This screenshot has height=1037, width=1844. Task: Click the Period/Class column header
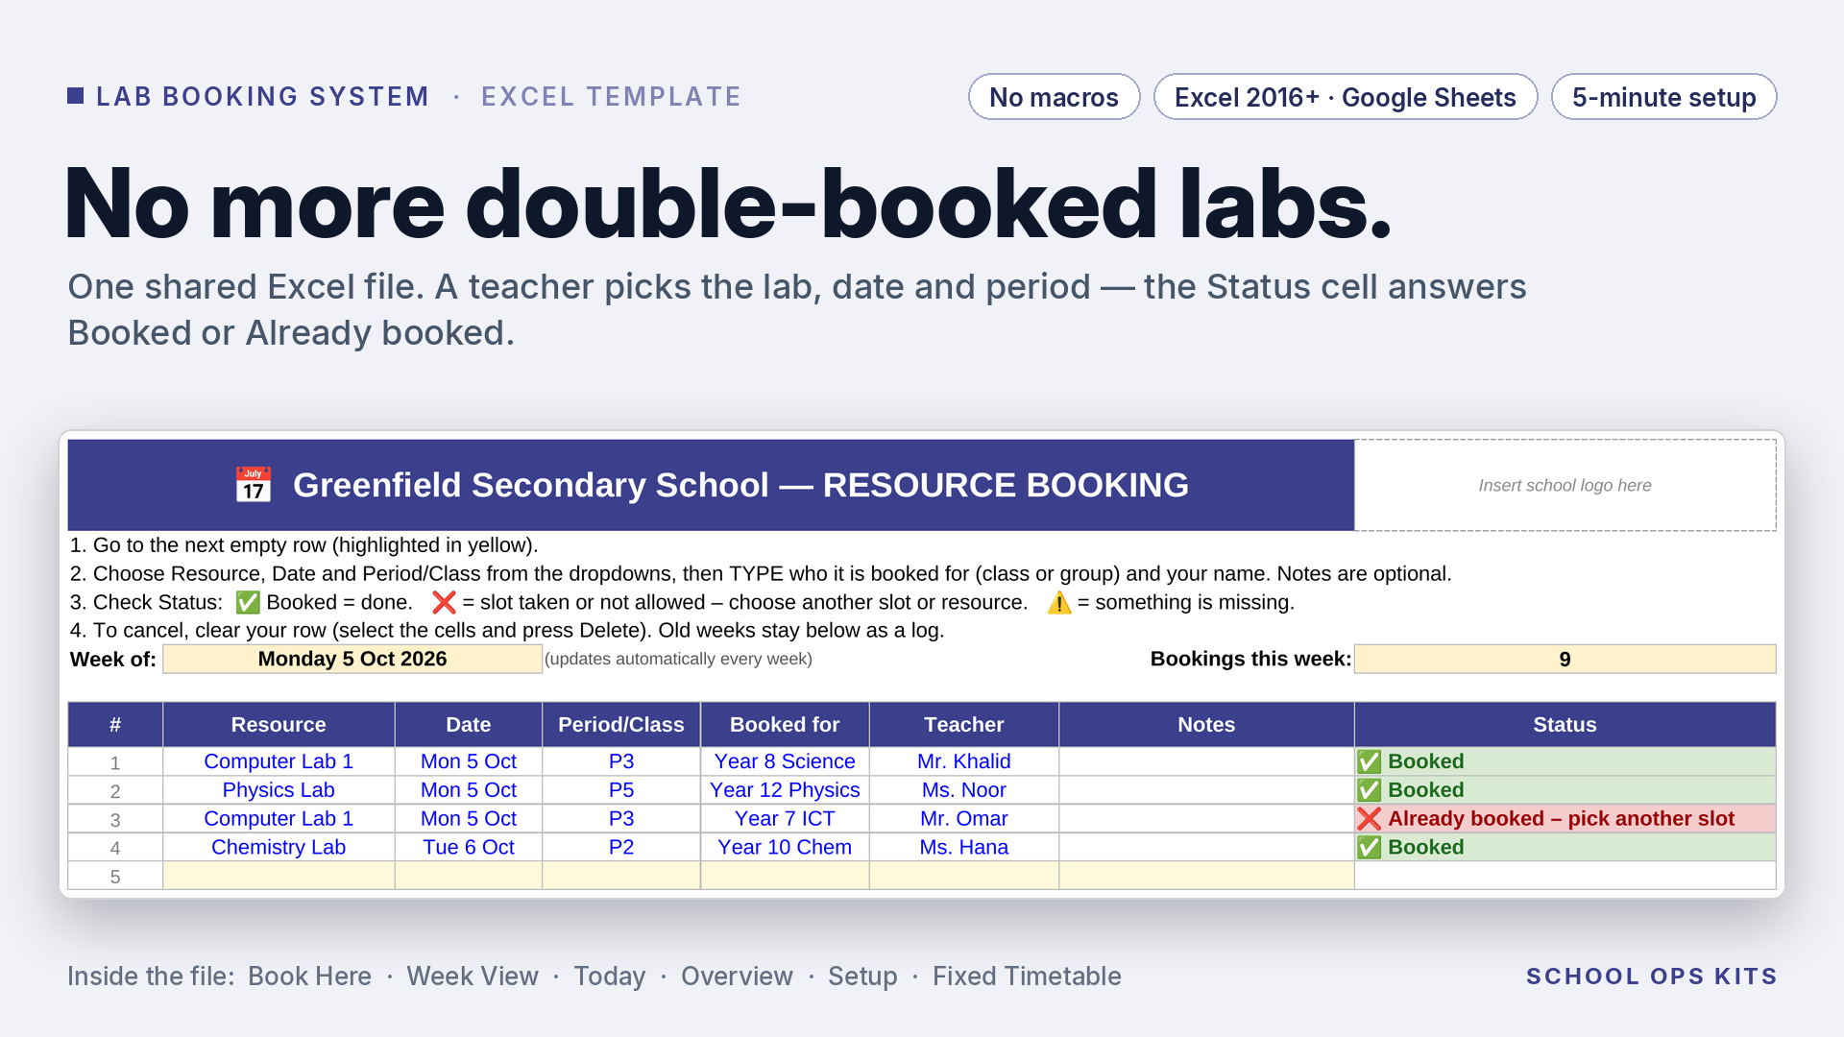[621, 725]
